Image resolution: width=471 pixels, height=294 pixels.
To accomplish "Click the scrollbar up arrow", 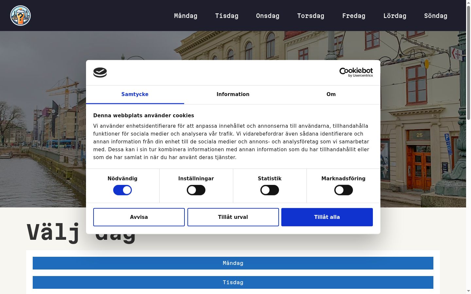I will pyautogui.click(x=468, y=3).
